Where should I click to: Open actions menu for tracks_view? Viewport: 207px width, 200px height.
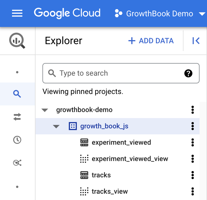click(193, 191)
